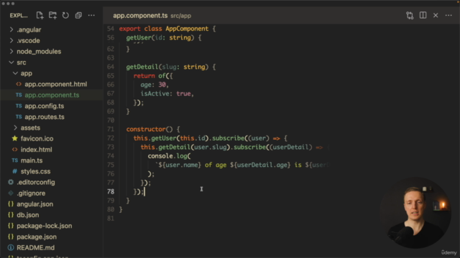Open source control changes icon in editor toolbar
Viewport: 460px width, 258px height.
coord(410,15)
